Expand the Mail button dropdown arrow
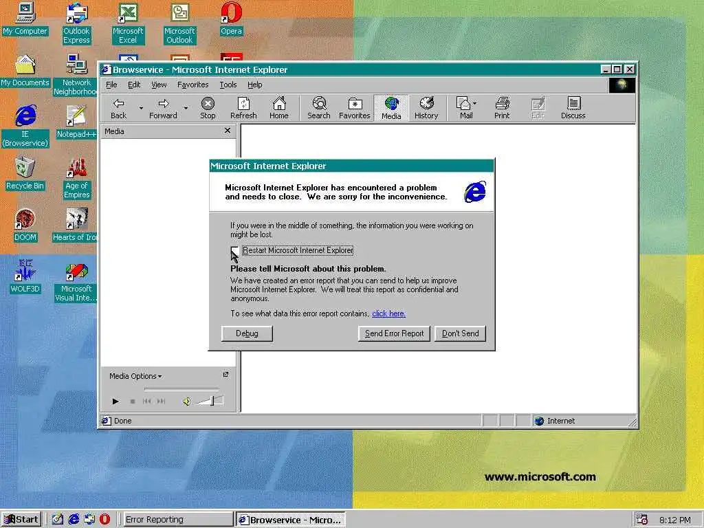 (475, 103)
